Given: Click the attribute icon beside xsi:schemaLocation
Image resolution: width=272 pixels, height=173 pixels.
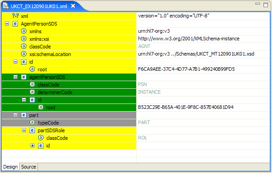Looking at the screenshot, I should (x=24, y=54).
